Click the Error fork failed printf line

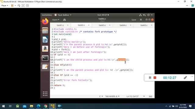pos(73,80)
